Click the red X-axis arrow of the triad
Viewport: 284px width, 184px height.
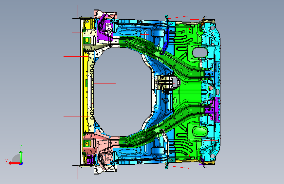(14, 163)
